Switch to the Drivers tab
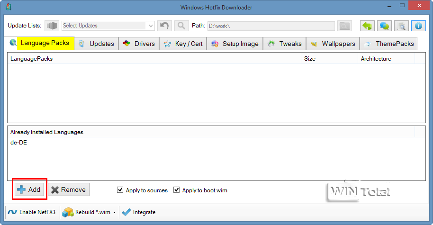The width and height of the screenshot is (433, 225). (139, 44)
